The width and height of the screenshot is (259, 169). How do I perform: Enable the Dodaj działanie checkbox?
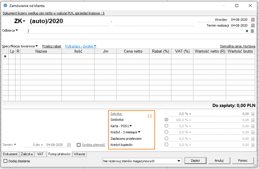[6, 161]
